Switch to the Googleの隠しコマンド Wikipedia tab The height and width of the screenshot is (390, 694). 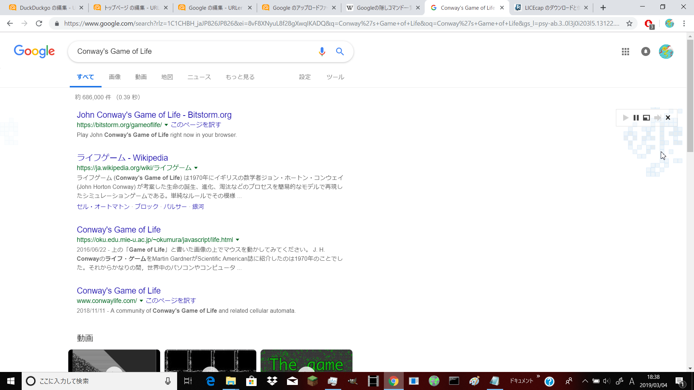click(x=383, y=8)
